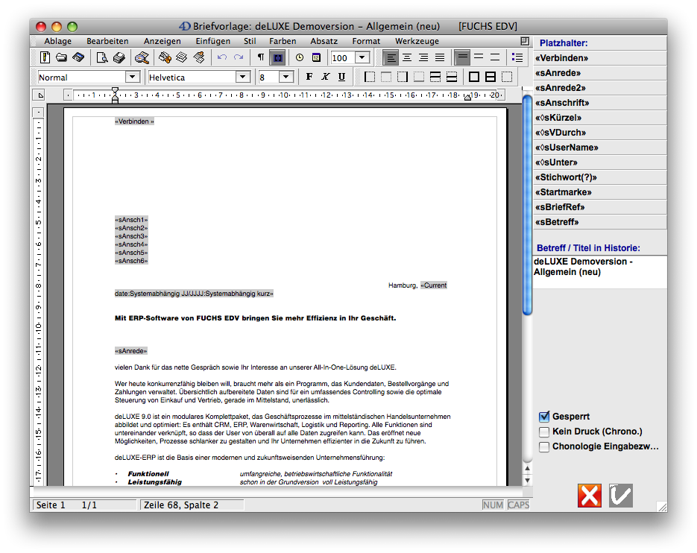Underline text with the U icon
This screenshot has width=697, height=553.
pyautogui.click(x=341, y=77)
